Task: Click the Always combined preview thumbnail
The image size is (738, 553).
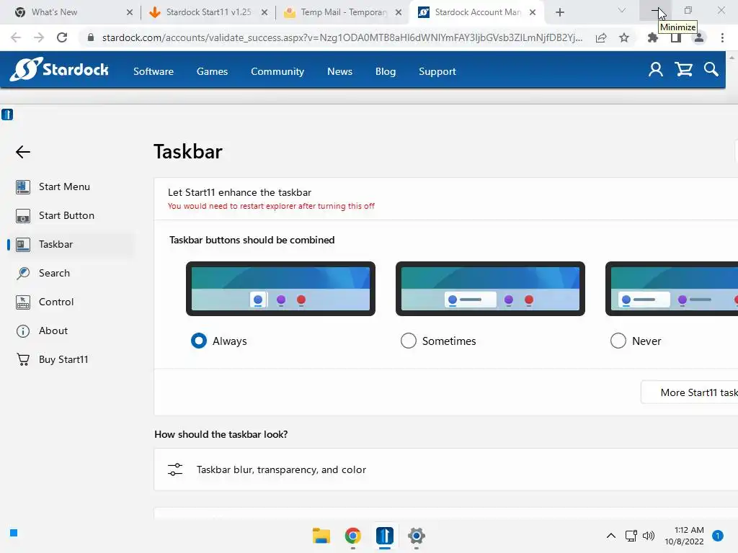Action: point(280,289)
